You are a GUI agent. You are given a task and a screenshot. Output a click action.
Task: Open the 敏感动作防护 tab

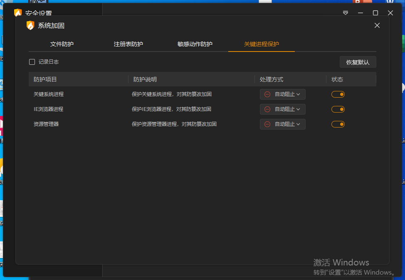pos(195,44)
